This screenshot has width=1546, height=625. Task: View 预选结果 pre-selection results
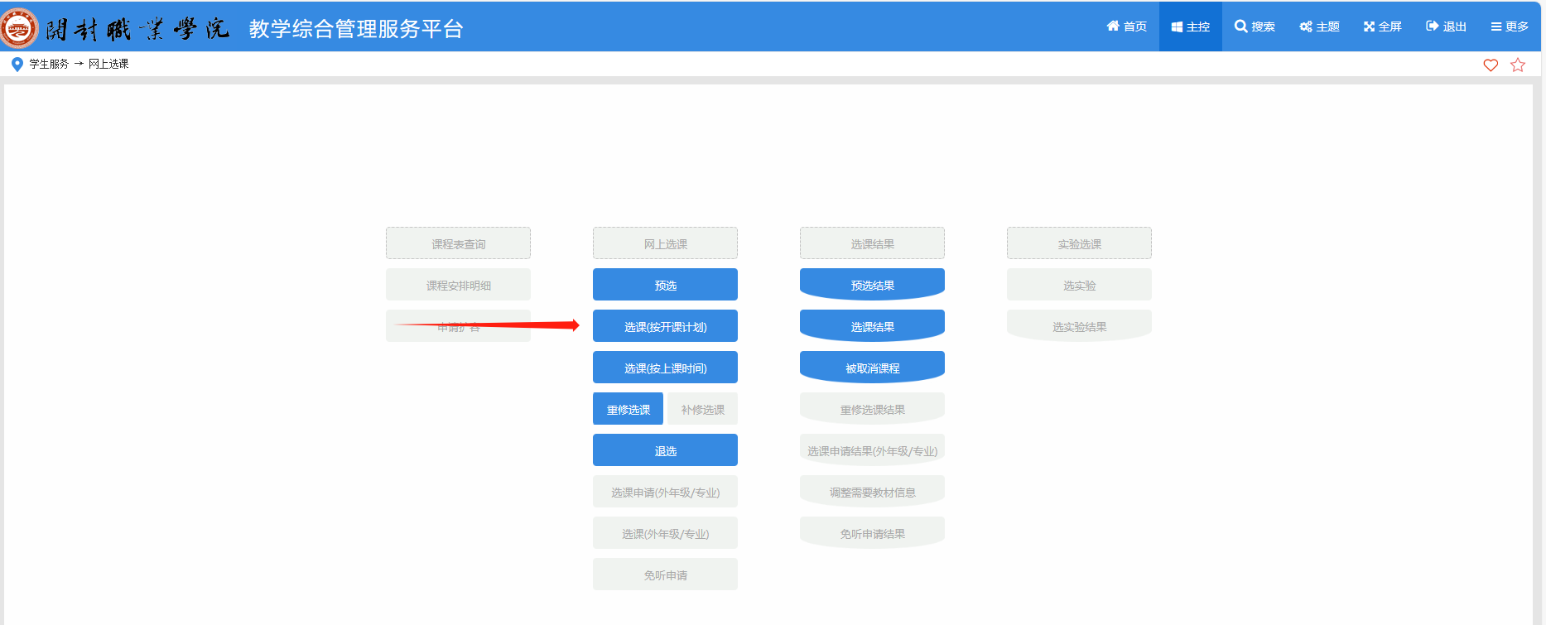(872, 285)
